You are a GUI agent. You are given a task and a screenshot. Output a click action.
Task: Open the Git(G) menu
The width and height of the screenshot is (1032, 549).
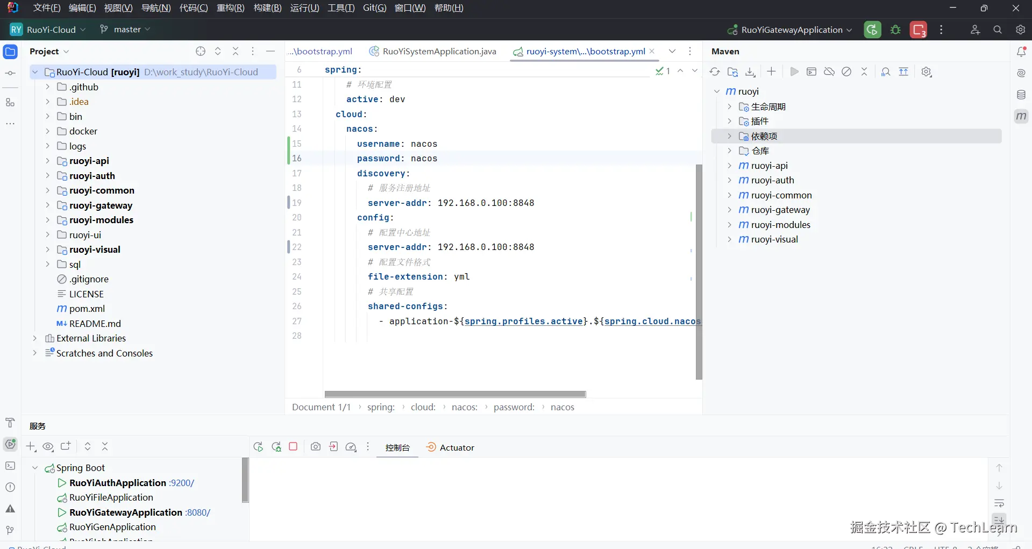374,8
